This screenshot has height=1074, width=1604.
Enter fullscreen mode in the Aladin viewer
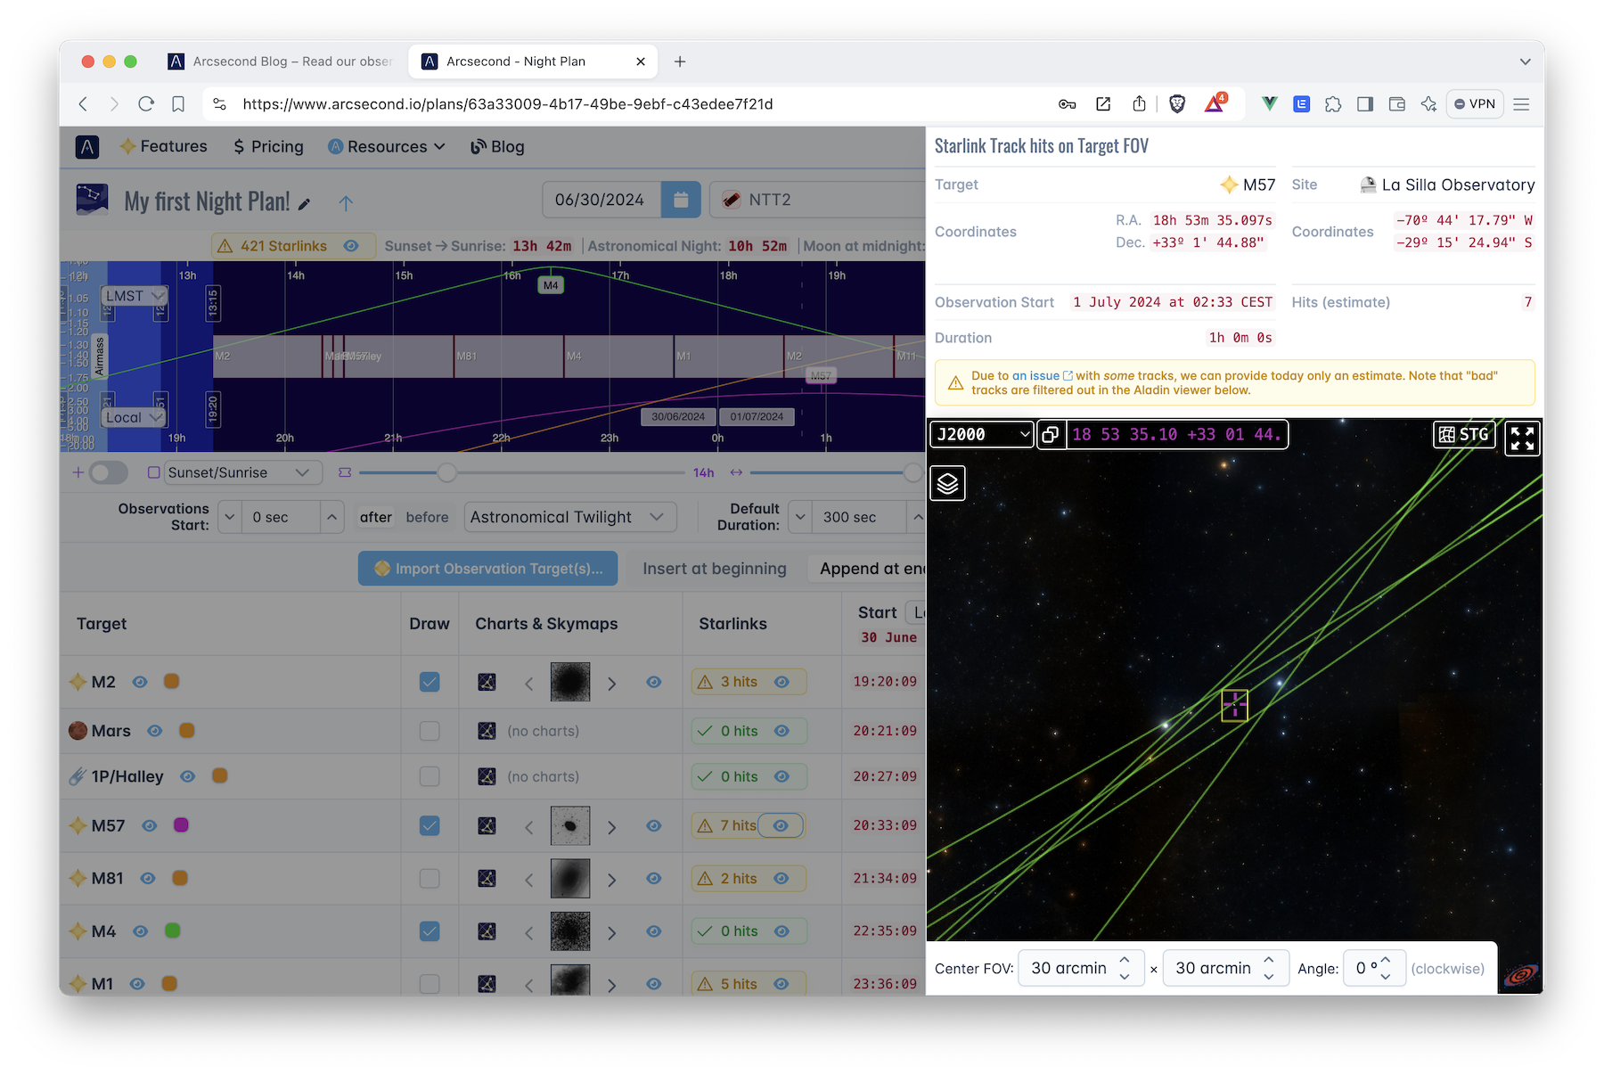(x=1522, y=437)
